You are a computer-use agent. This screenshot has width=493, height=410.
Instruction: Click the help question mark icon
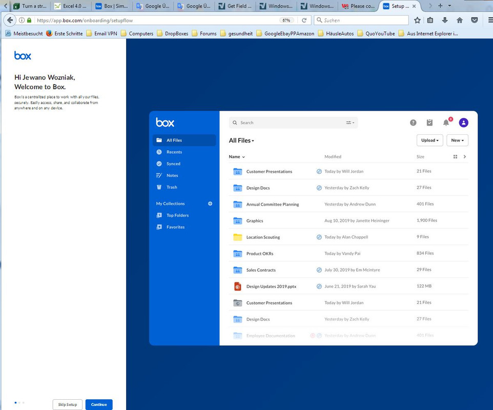click(413, 122)
